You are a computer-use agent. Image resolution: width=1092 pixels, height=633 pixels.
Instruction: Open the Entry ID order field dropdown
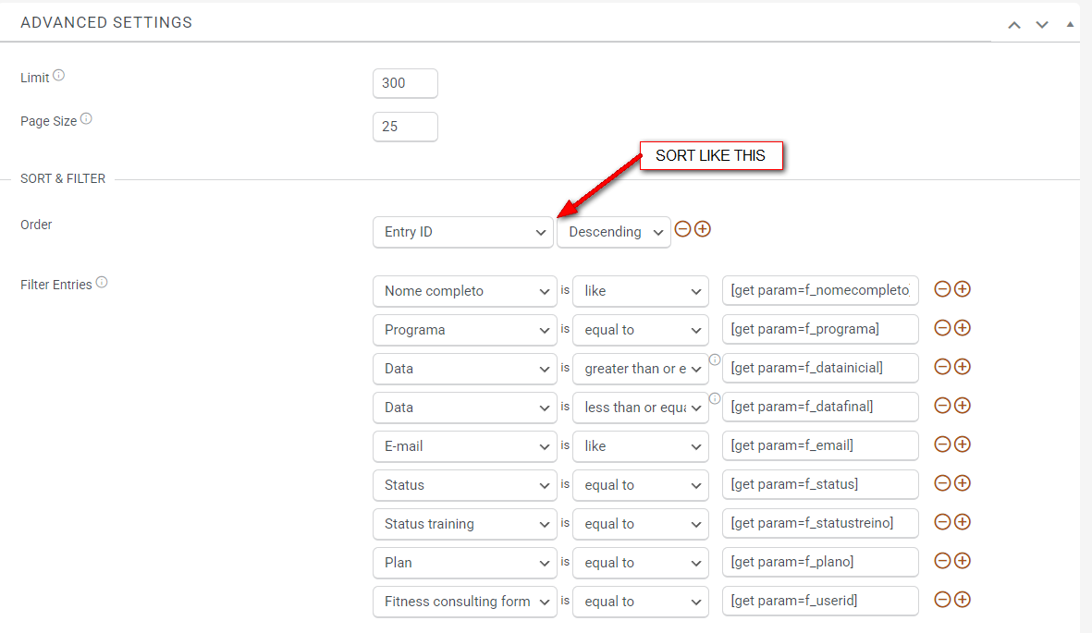[463, 232]
